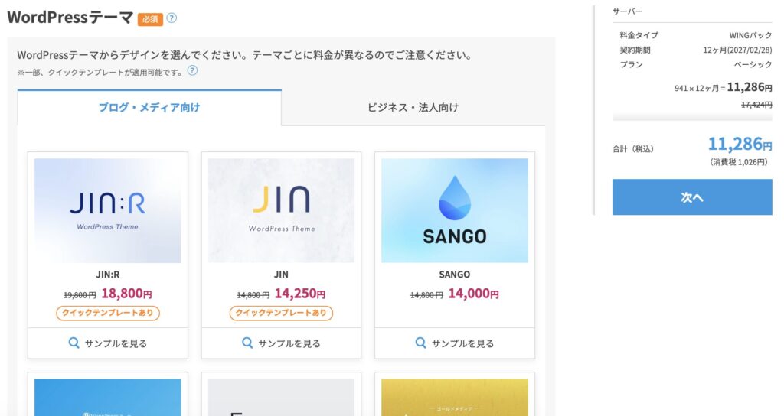View sample for JIN:R theme

pyautogui.click(x=108, y=343)
